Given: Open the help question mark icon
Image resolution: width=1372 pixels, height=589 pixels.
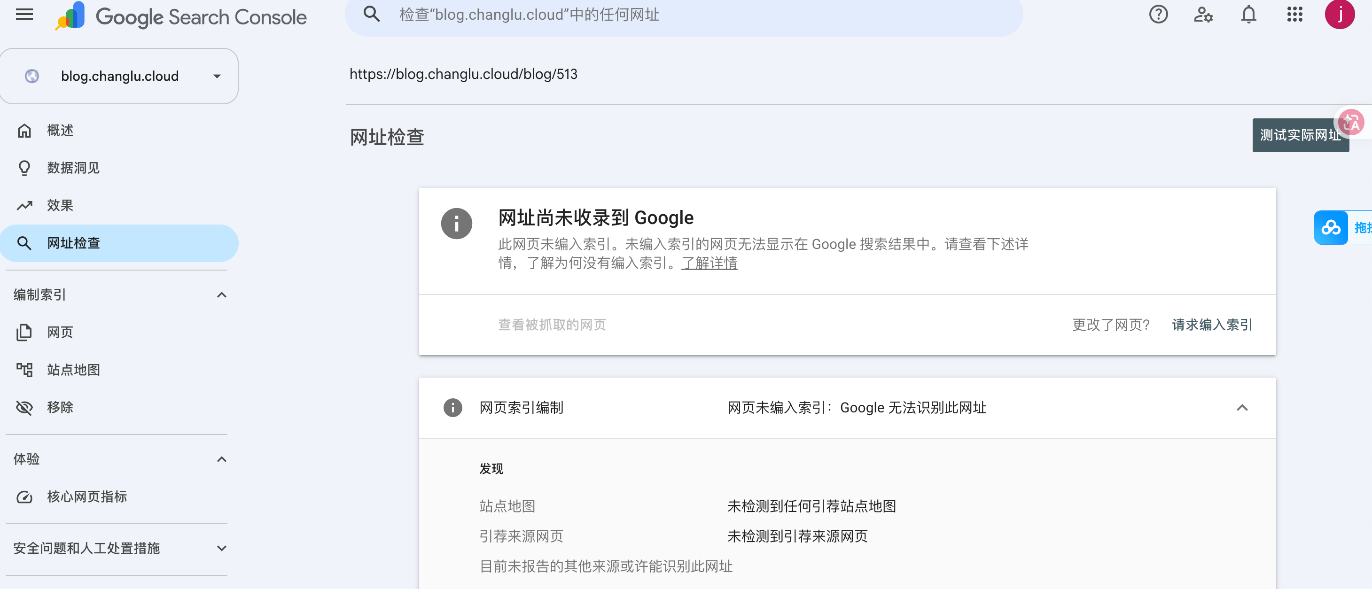Looking at the screenshot, I should click(x=1158, y=15).
